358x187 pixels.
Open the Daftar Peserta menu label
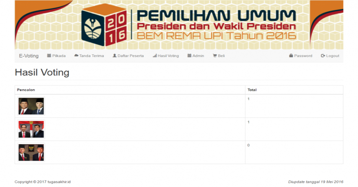point(130,56)
